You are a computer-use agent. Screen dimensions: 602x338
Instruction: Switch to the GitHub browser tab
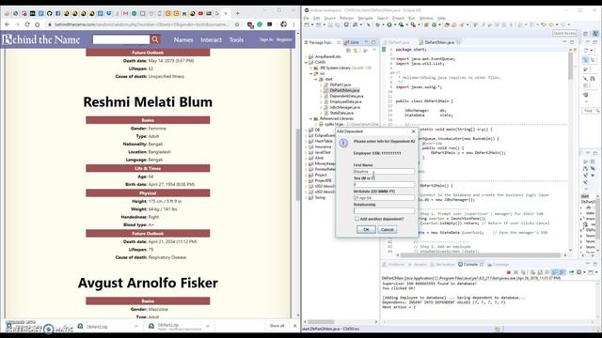click(x=50, y=13)
